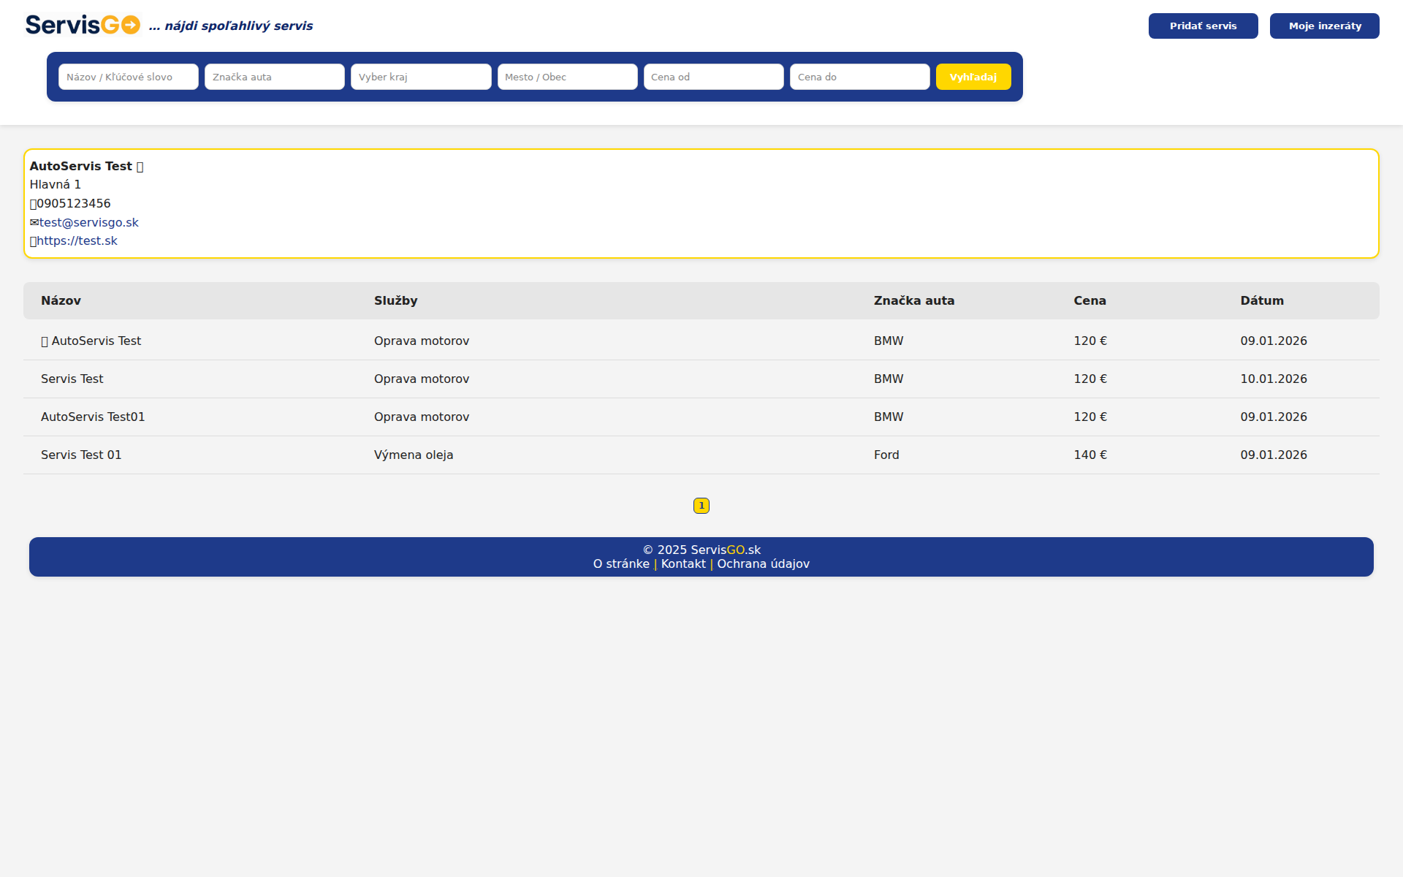The width and height of the screenshot is (1403, 877).
Task: Click the ServisGO logo
Action: [x=83, y=26]
